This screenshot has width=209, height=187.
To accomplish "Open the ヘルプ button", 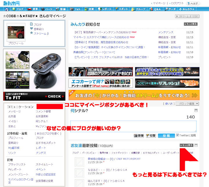I will pyautogui.click(x=193, y=3).
